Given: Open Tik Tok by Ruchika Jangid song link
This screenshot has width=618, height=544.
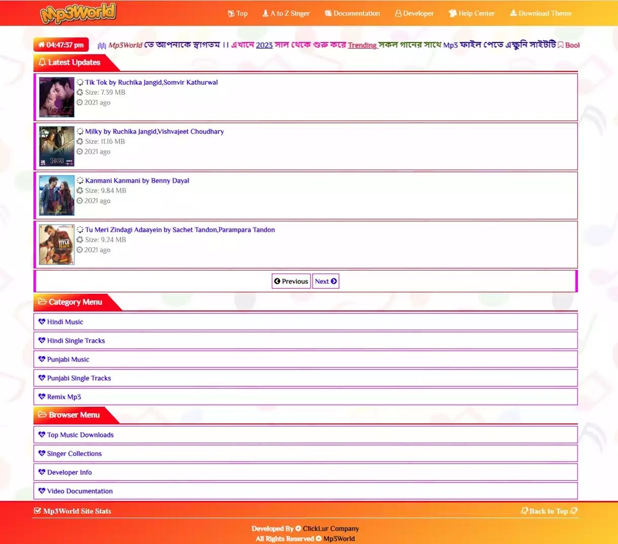Looking at the screenshot, I should pos(151,82).
